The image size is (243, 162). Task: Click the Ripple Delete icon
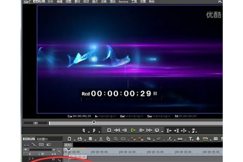pyautogui.click(x=141, y=139)
